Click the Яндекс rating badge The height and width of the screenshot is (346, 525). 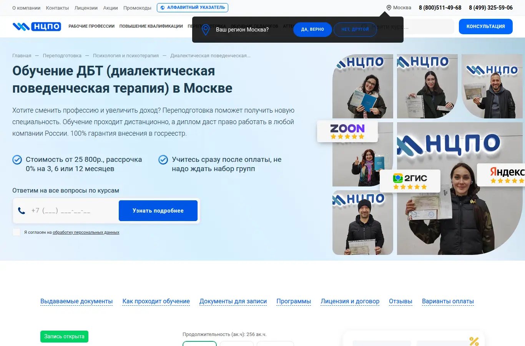[x=501, y=175]
